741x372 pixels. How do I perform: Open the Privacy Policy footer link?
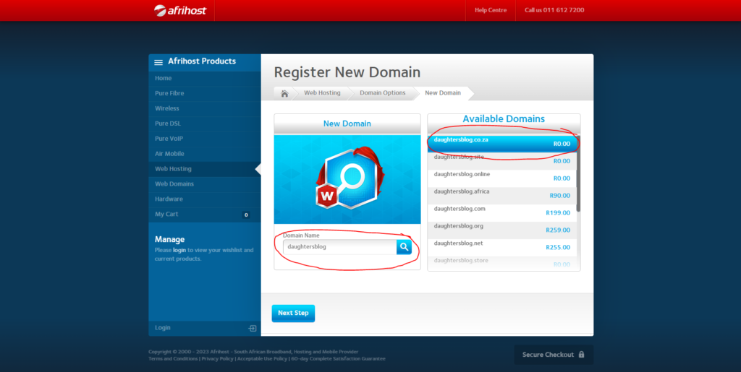[217, 358]
